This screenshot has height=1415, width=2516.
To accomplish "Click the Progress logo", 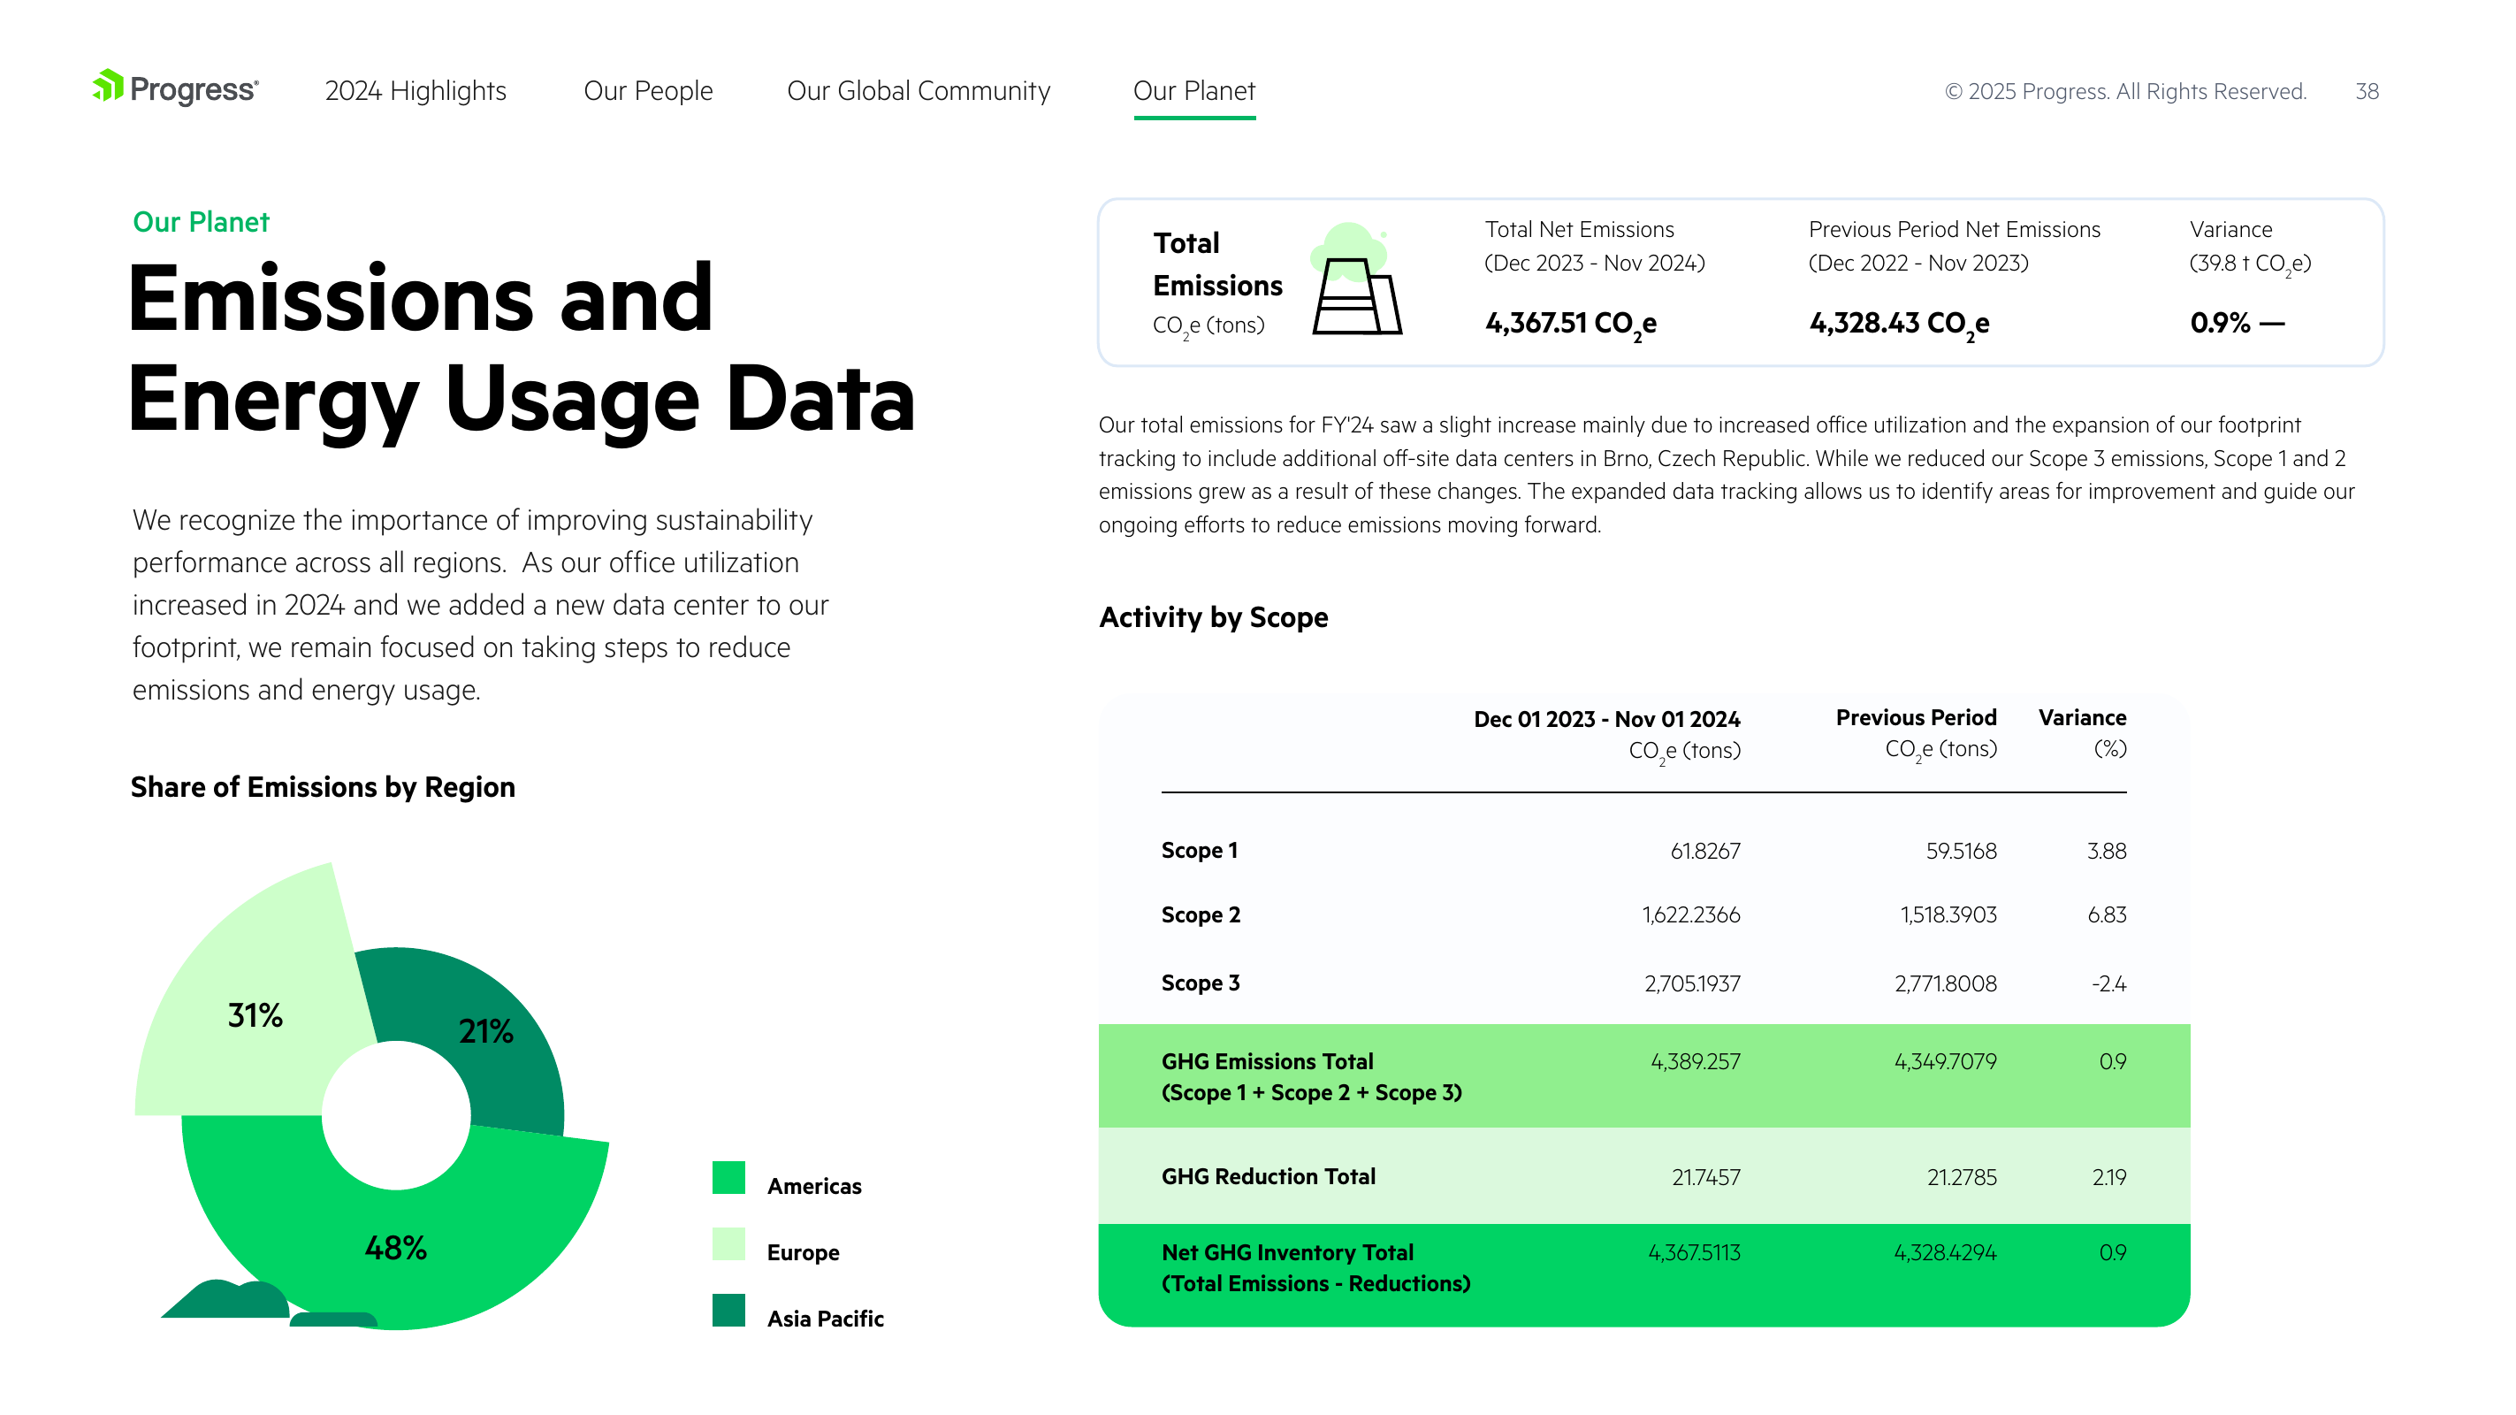I will [176, 89].
